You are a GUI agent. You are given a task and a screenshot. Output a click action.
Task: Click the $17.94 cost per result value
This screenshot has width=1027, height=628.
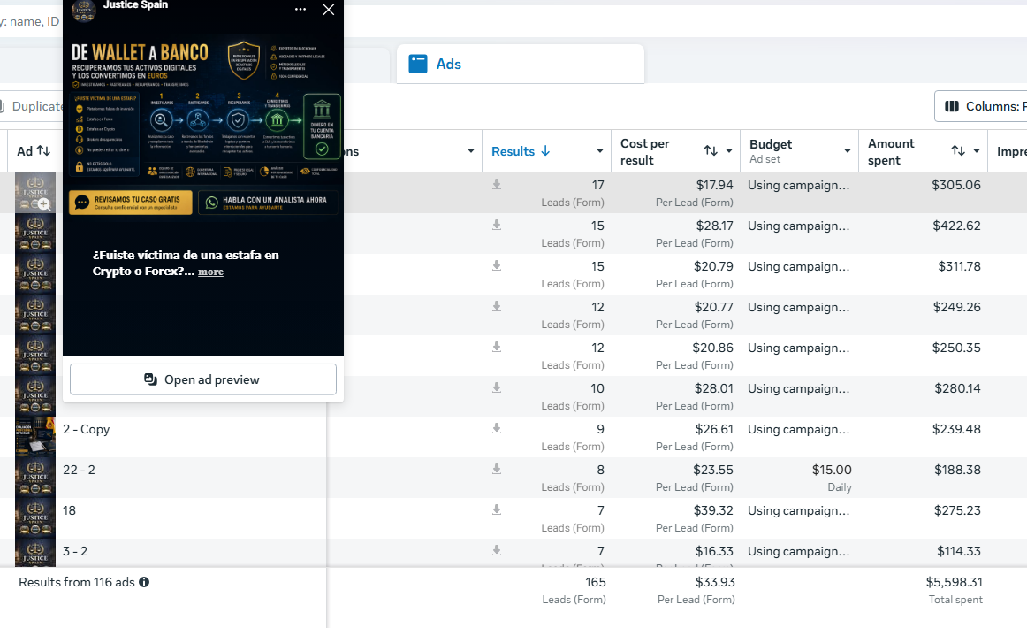point(715,185)
